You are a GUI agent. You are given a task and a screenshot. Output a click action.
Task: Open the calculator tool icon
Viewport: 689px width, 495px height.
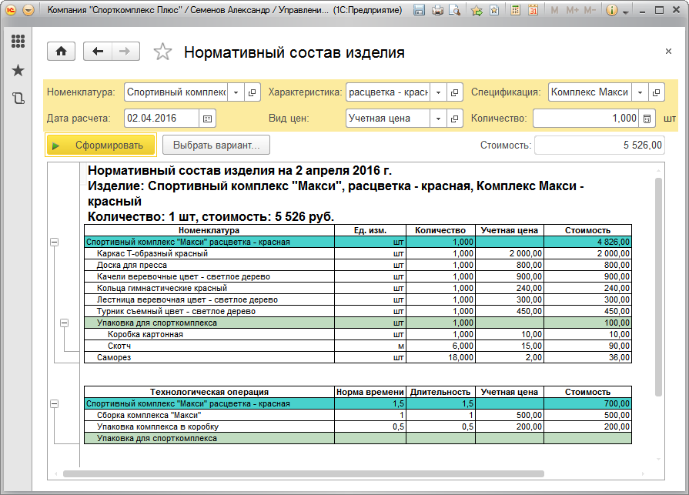[515, 11]
